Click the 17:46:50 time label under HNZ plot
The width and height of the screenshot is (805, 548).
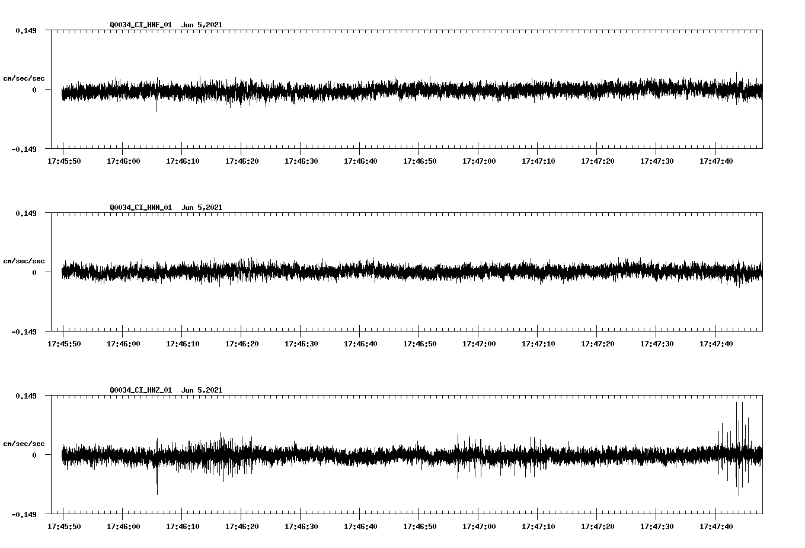(419, 527)
